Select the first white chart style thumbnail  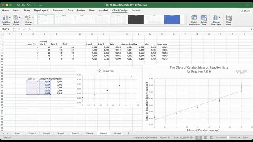click(46, 19)
